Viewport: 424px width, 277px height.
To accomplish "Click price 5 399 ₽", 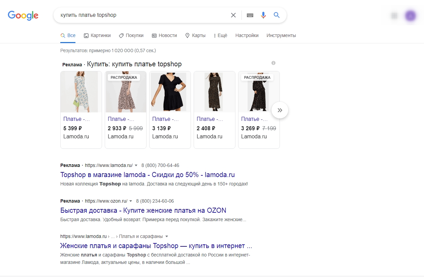I will pyautogui.click(x=73, y=128).
